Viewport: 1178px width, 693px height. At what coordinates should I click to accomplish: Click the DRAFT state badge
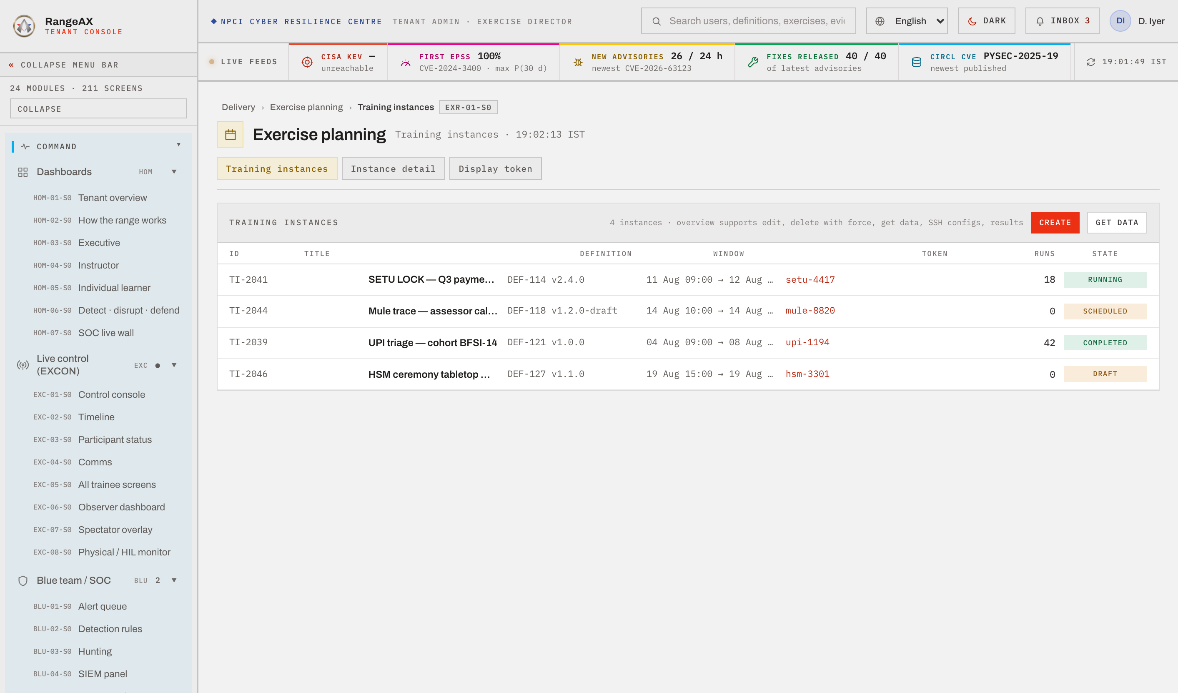tap(1105, 374)
